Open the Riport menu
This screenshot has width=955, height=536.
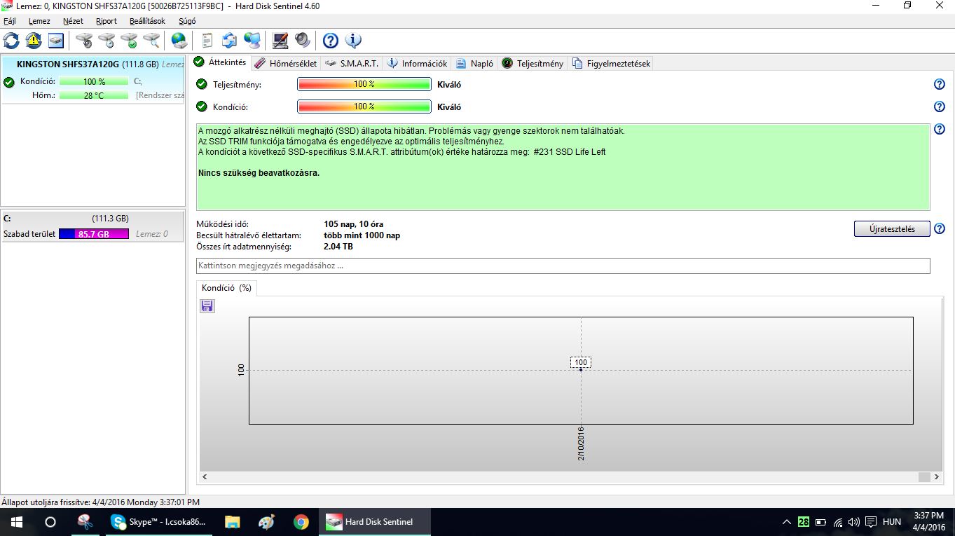point(107,21)
